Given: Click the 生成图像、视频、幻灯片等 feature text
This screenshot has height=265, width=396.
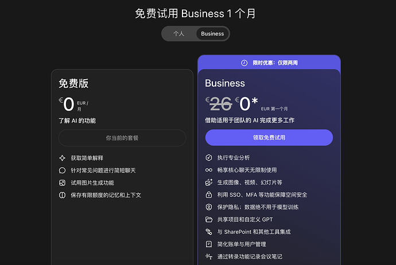Looking at the screenshot, I should point(250,182).
